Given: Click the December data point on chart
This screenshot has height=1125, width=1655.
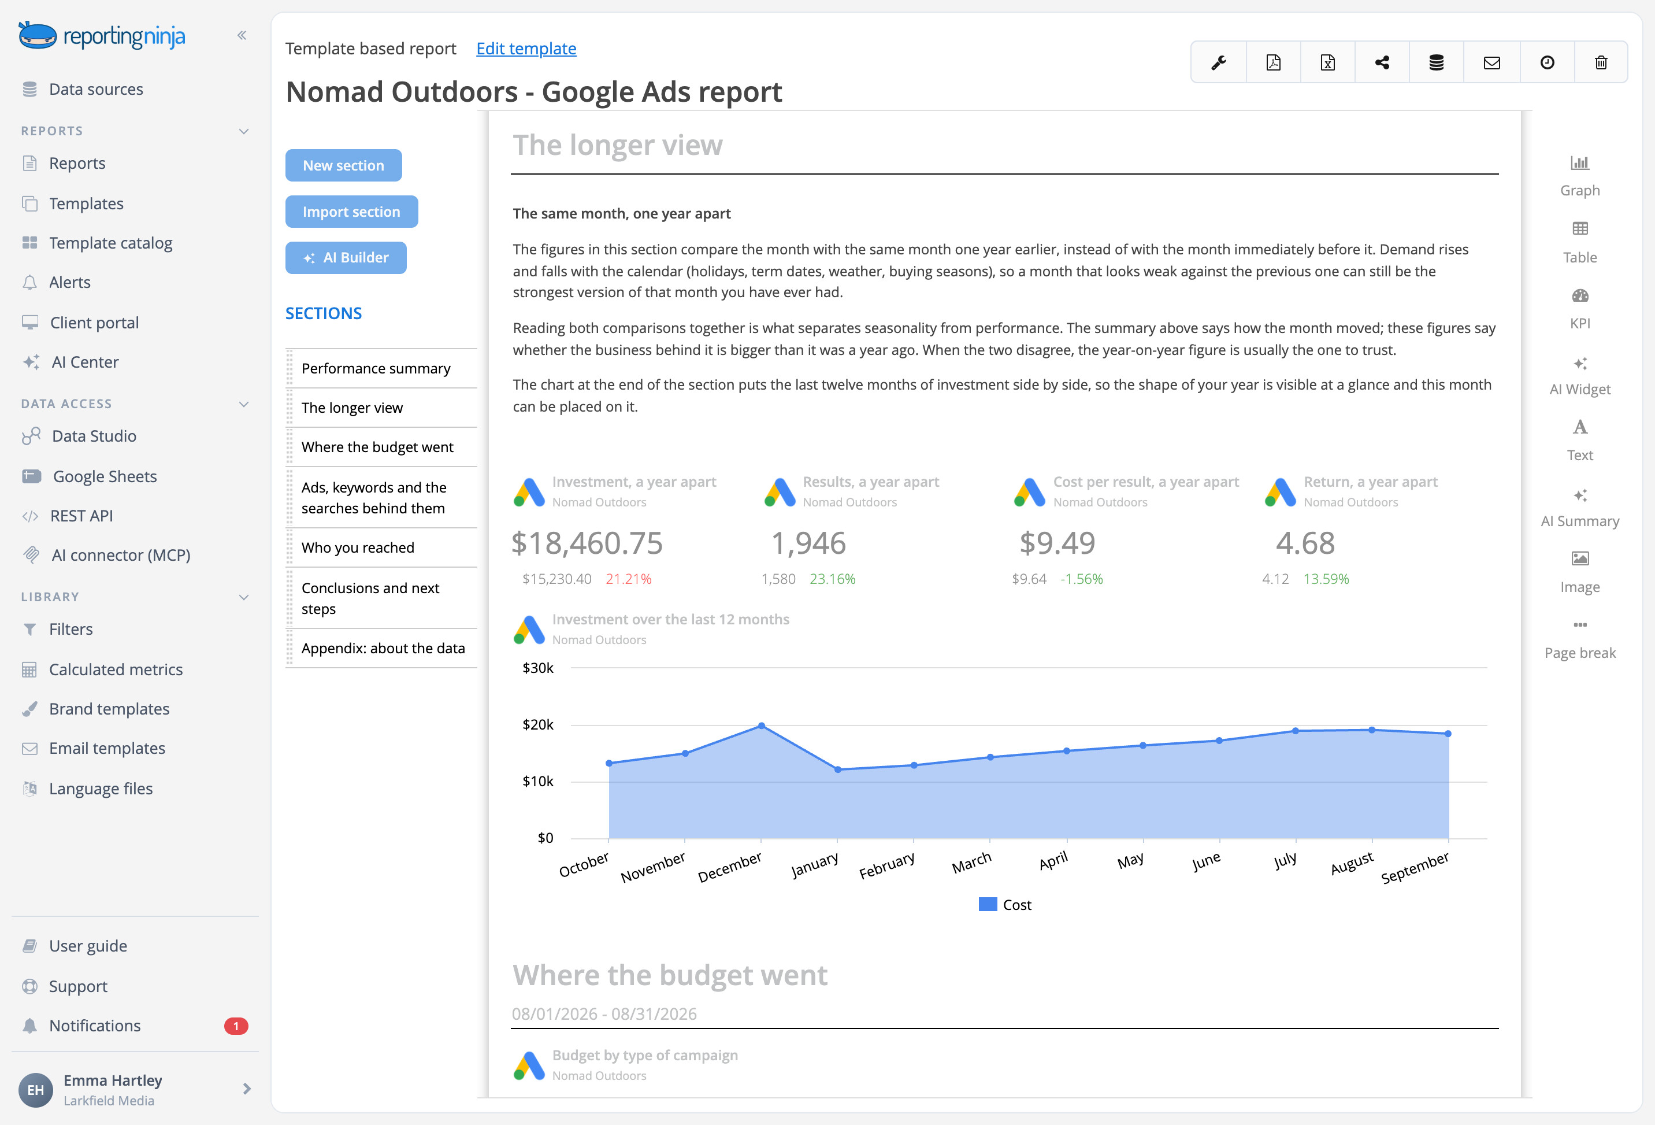Looking at the screenshot, I should pyautogui.click(x=761, y=726).
